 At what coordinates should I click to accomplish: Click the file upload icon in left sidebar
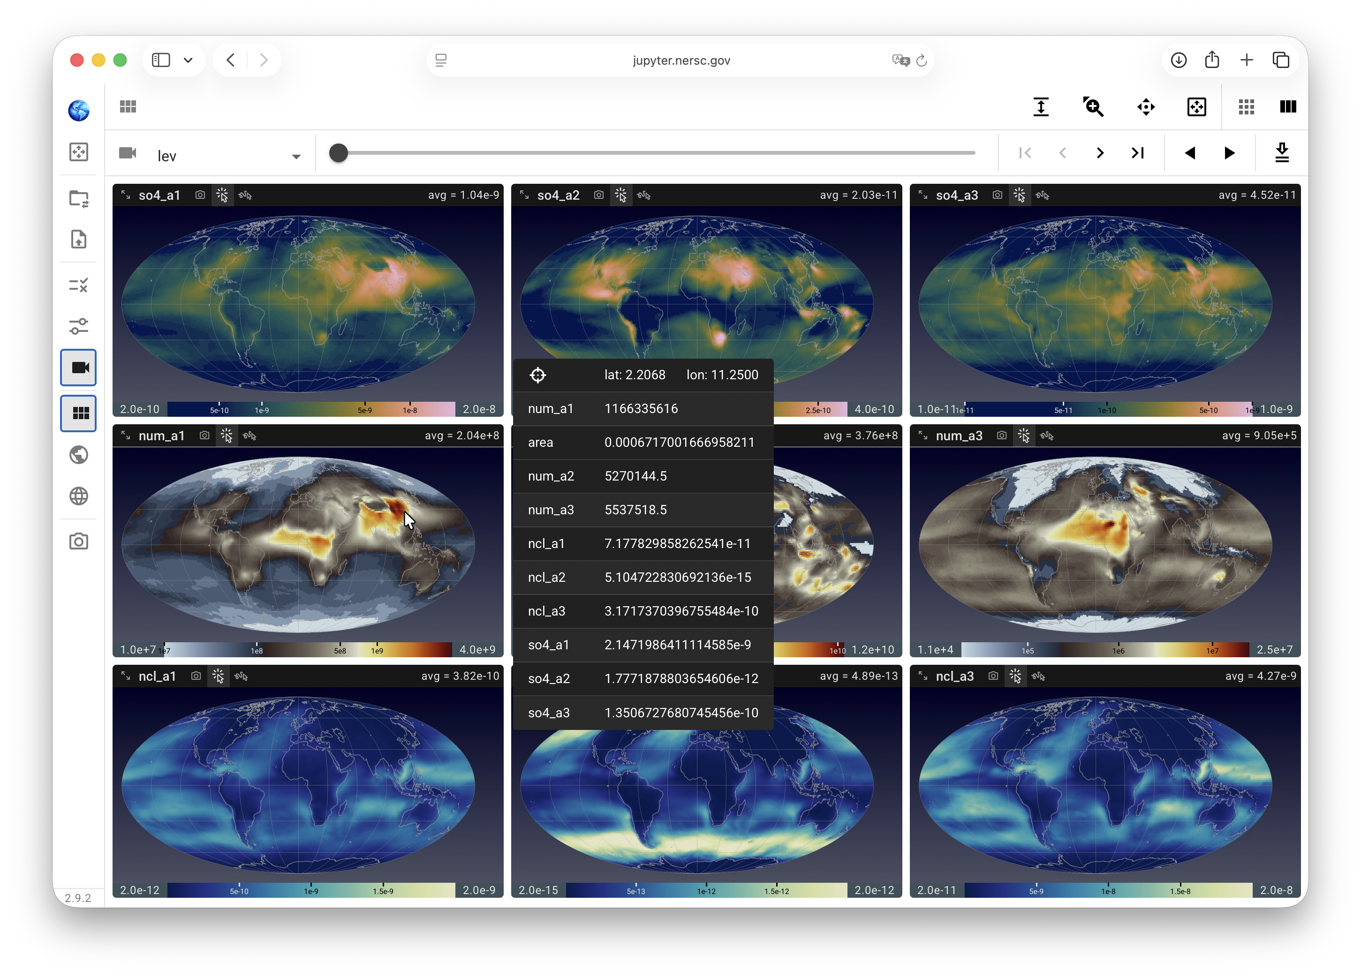(79, 239)
